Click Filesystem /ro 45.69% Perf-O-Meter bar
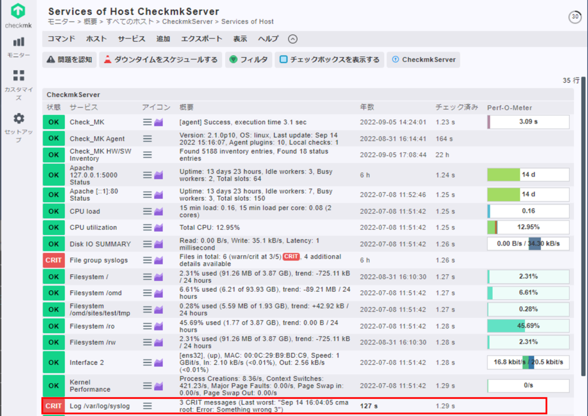588x416 pixels. [x=528, y=326]
